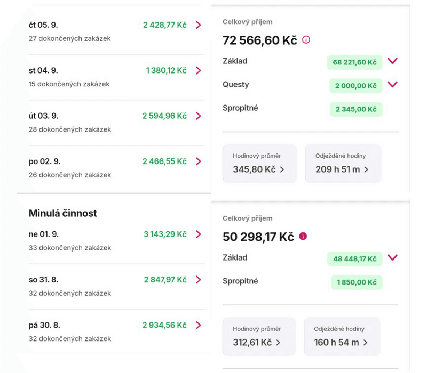The height and width of the screenshot is (373, 427).
Task: Open details arrow for st 04. 9.
Action: [x=197, y=70]
